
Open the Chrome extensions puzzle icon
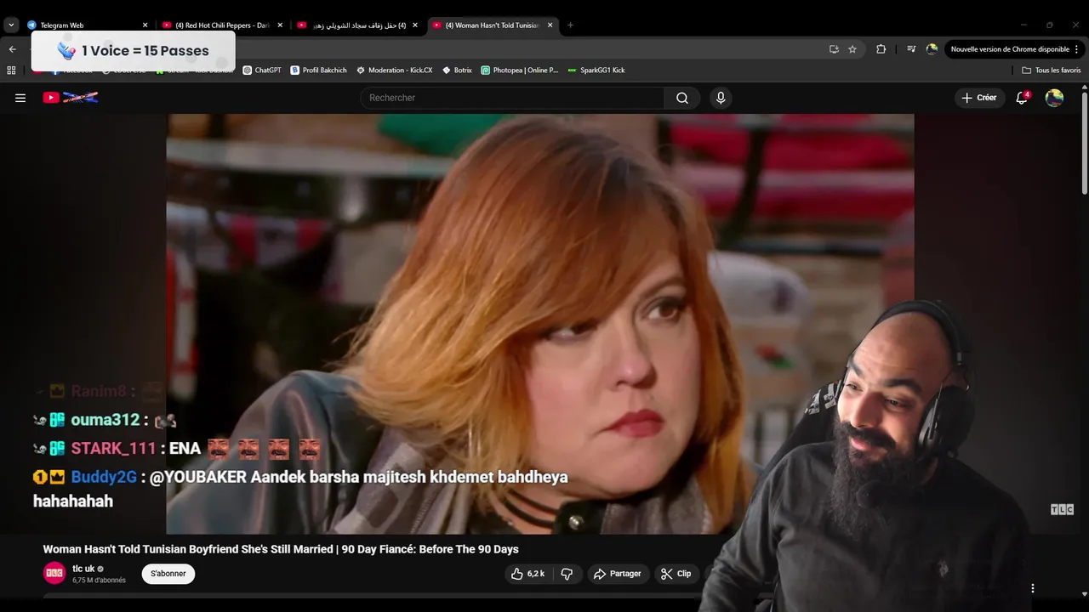click(881, 49)
